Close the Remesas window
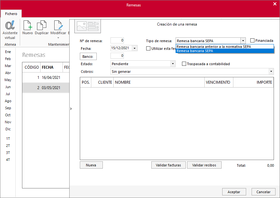 [x=275, y=4]
